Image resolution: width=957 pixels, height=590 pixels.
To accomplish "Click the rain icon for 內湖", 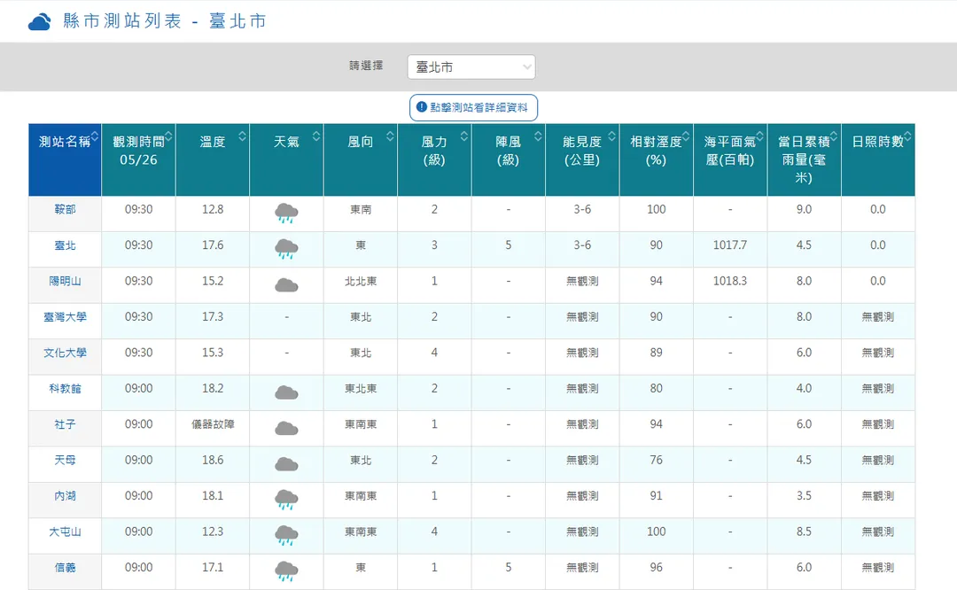I will click(x=286, y=500).
